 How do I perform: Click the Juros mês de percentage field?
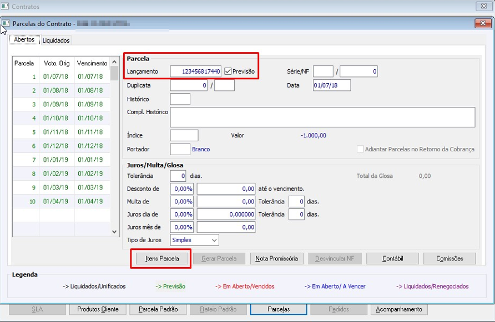[182, 227]
